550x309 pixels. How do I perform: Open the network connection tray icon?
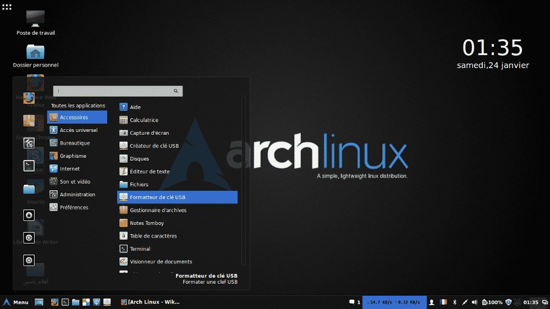[465, 302]
